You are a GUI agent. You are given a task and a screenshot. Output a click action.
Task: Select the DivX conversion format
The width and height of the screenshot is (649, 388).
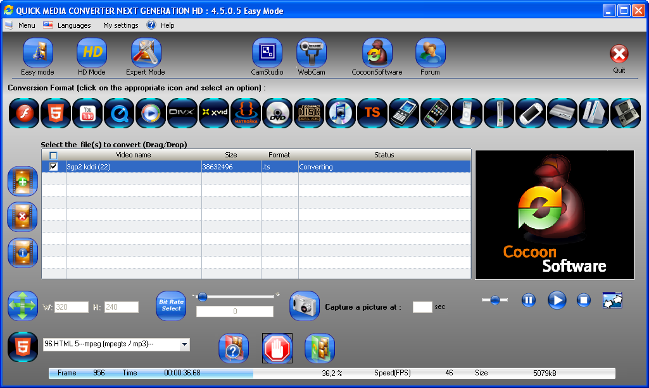click(x=182, y=113)
